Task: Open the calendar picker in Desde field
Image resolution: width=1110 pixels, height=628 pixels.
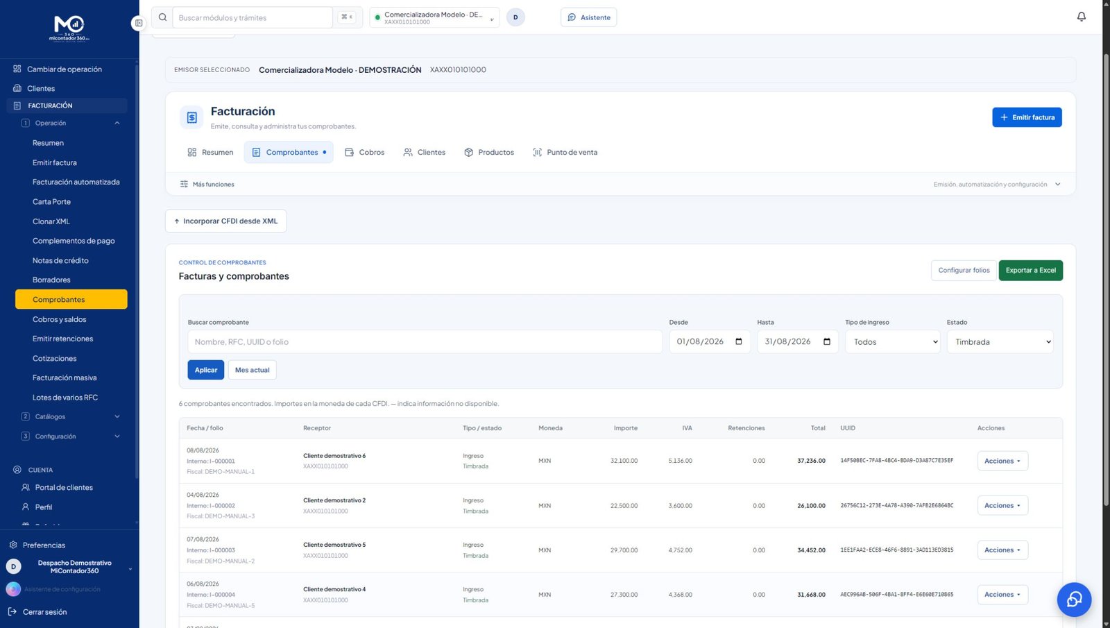Action: 739,341
